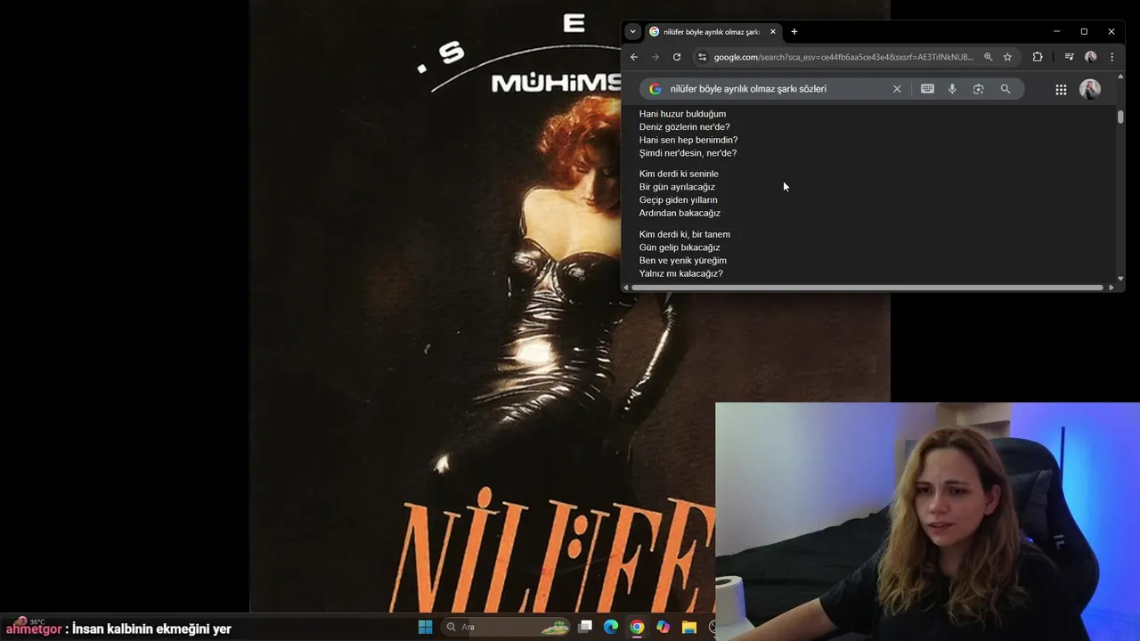Click the Google logo in search box

point(655,89)
